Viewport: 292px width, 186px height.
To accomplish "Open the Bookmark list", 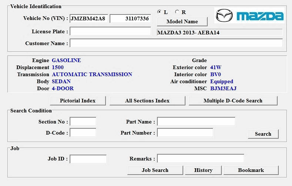I will [x=251, y=170].
